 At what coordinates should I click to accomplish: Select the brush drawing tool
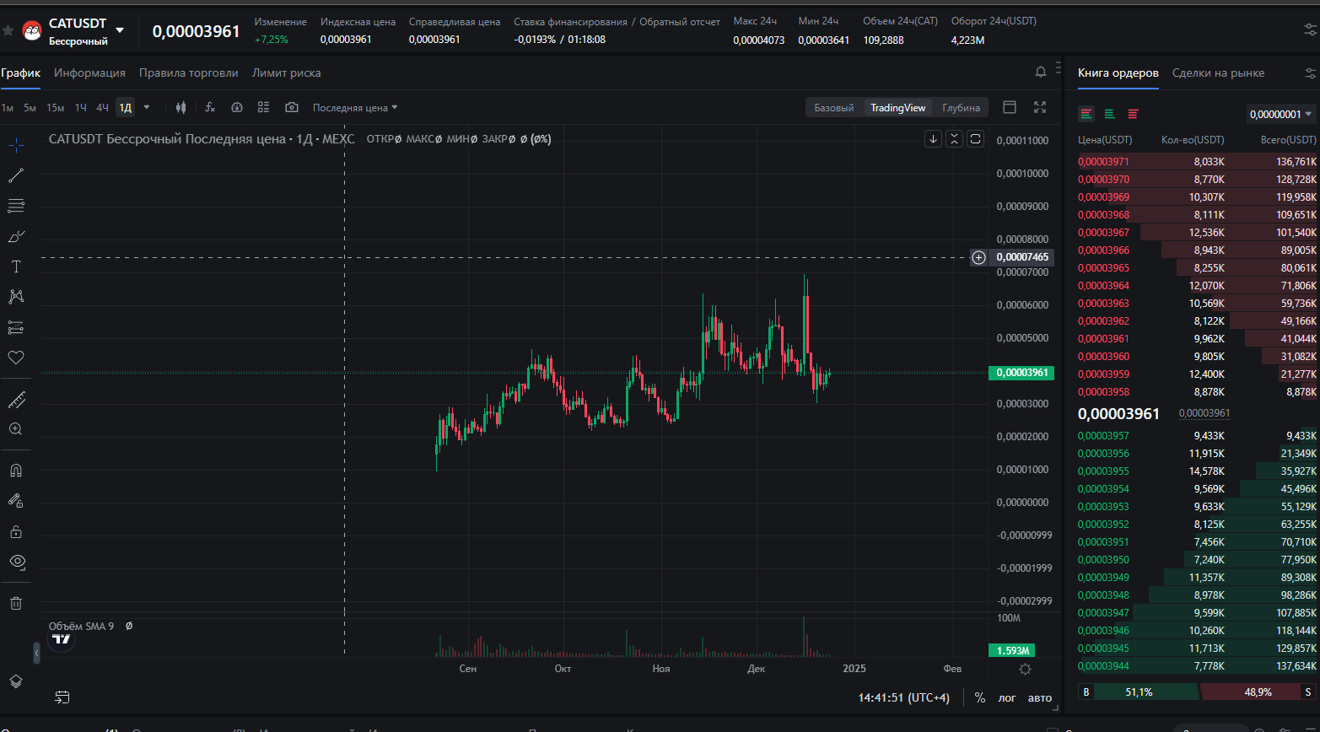tap(16, 236)
